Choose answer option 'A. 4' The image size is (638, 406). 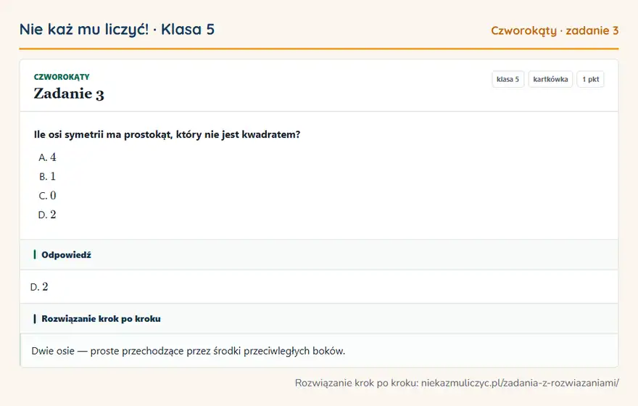(x=47, y=157)
